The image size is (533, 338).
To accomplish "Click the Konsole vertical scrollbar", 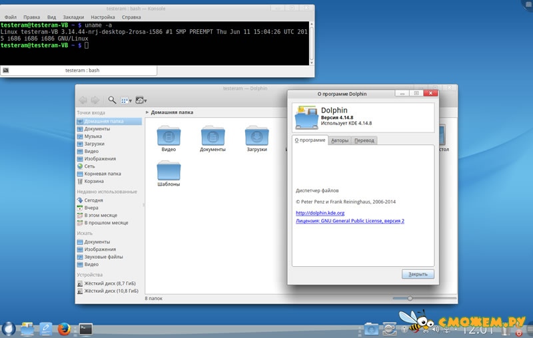I will 311,43.
